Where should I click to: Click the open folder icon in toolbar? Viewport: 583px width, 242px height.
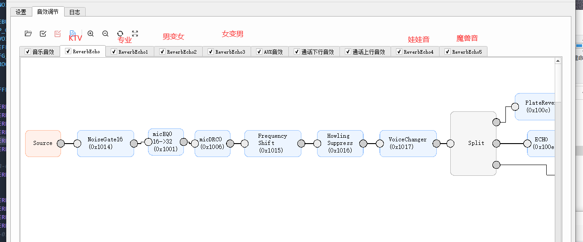(28, 34)
